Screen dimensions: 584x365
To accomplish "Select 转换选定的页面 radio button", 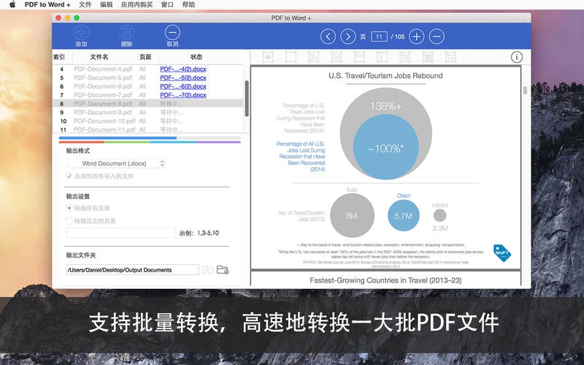I will [x=69, y=220].
